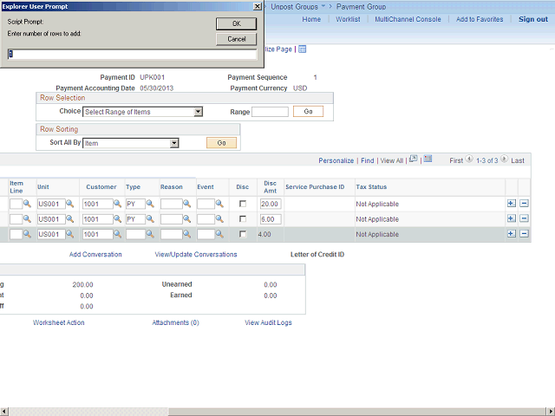Open the Reason lookup in the third row
Screen dimensions: 555x416
coord(187,235)
